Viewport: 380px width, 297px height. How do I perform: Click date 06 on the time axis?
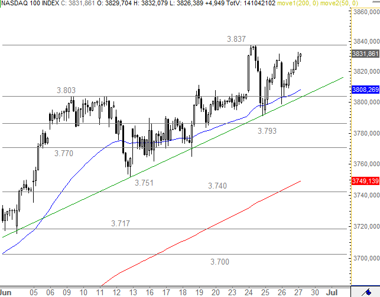tap(50, 293)
